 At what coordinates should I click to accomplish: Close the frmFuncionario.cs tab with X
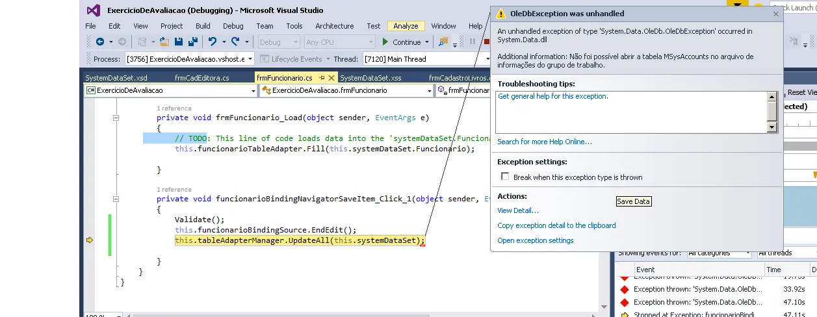coord(330,78)
